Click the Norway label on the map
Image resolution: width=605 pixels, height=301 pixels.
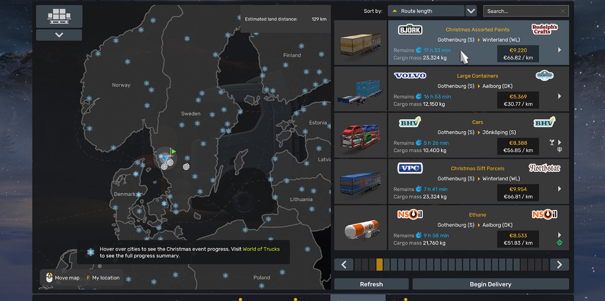121,85
